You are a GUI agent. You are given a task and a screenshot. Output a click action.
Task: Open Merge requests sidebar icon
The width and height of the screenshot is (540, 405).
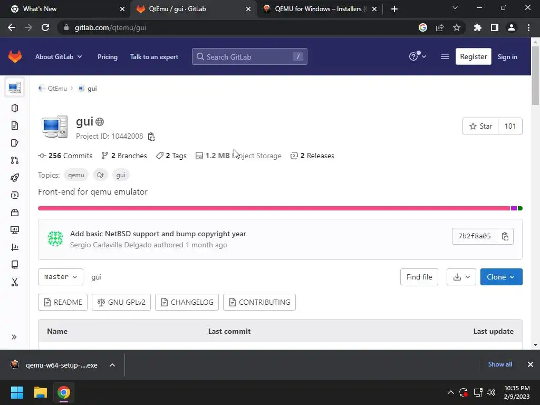[15, 160]
